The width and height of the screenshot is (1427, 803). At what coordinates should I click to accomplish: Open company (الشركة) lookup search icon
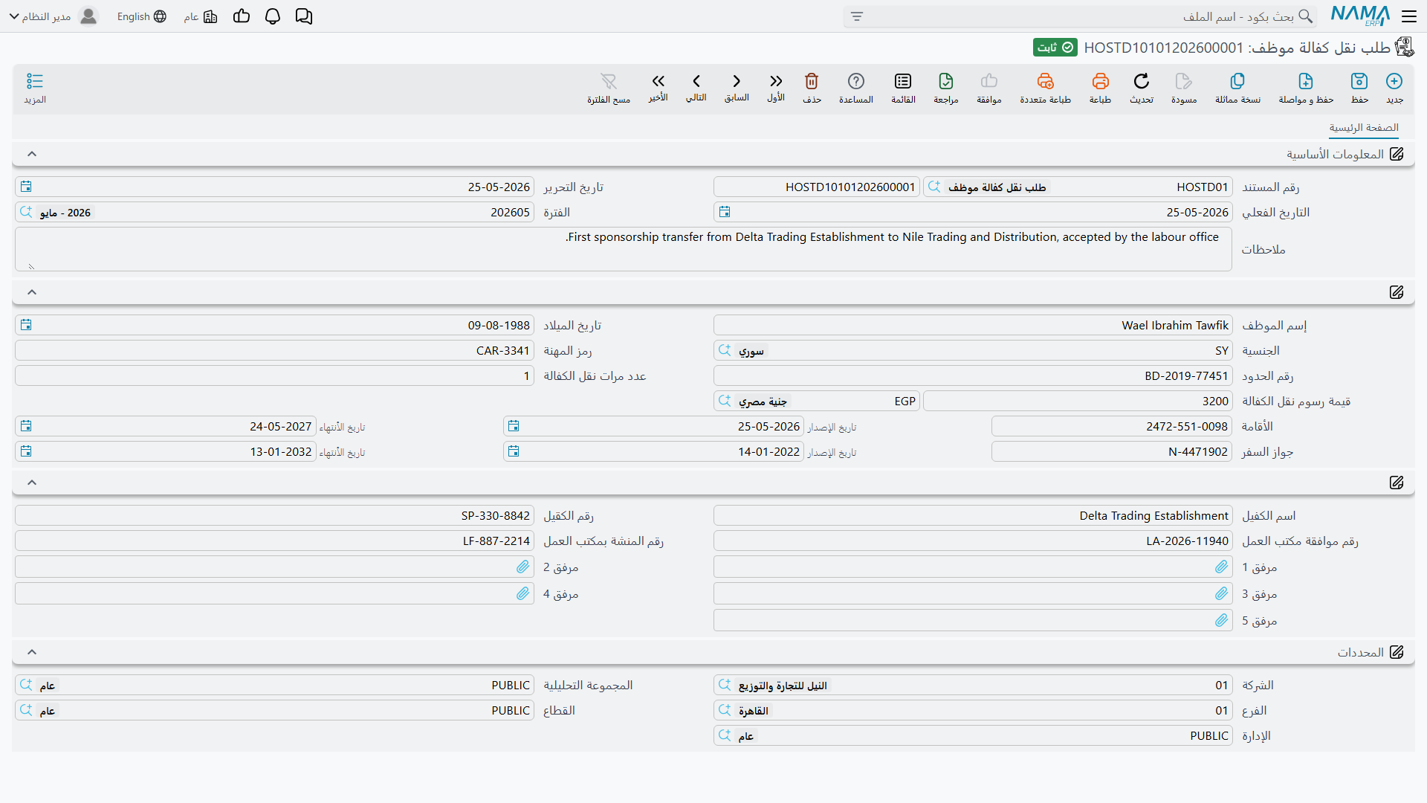725,685
